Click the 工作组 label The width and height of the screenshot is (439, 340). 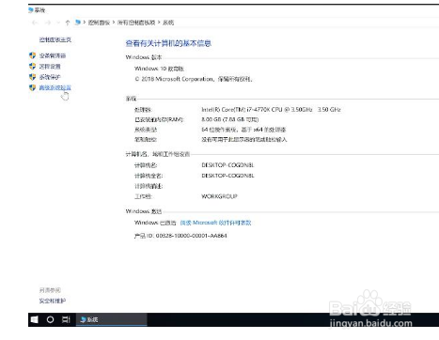[x=143, y=196]
